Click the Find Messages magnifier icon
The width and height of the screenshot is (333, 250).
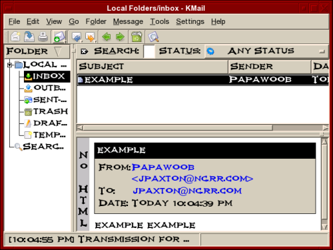153,37
